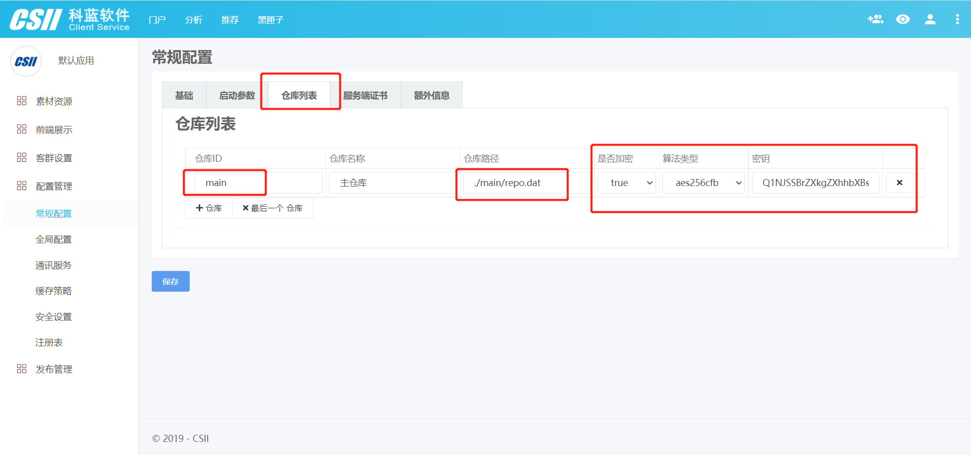Open 常规配置 in the sidebar
Screen dimensions: 971x455
point(54,213)
